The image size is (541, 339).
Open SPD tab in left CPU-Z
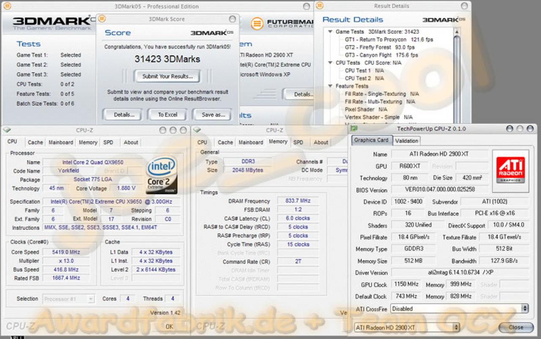(x=109, y=143)
